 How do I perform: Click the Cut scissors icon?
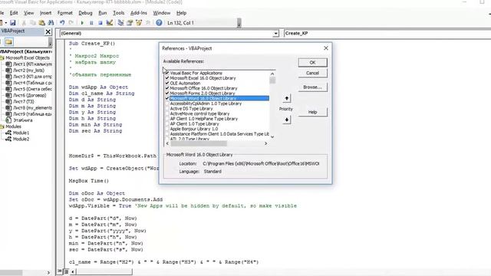[24, 23]
